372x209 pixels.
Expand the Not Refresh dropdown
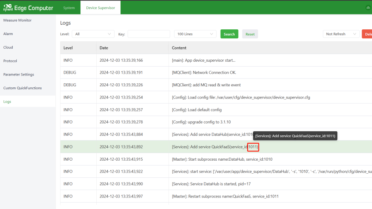point(341,34)
